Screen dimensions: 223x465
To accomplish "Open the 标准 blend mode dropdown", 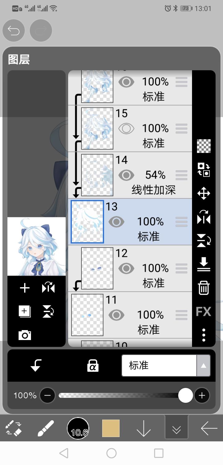I will [166, 366].
